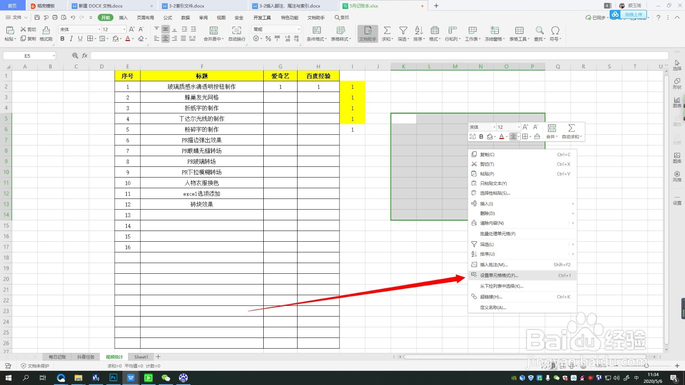685x385 pixels.
Task: Click Merge (合并) in the mini toolbar
Action: point(552,131)
